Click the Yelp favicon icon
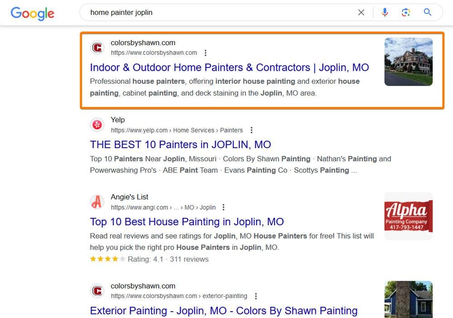The image size is (453, 318). tap(97, 125)
